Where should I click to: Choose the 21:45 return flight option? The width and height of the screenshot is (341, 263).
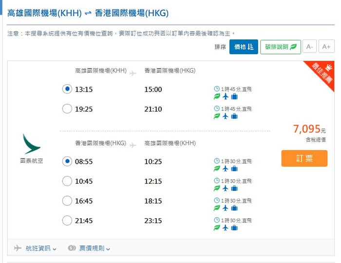click(x=67, y=221)
